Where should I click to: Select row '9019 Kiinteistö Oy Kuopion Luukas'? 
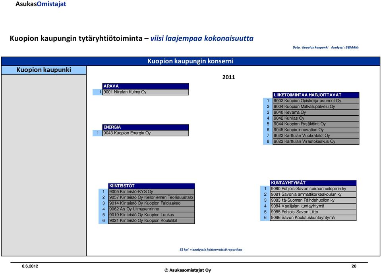coord(151,215)
